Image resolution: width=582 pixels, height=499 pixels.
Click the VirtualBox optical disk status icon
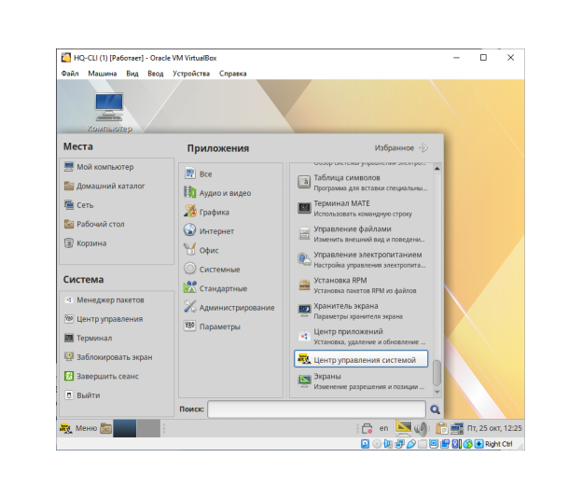click(377, 444)
